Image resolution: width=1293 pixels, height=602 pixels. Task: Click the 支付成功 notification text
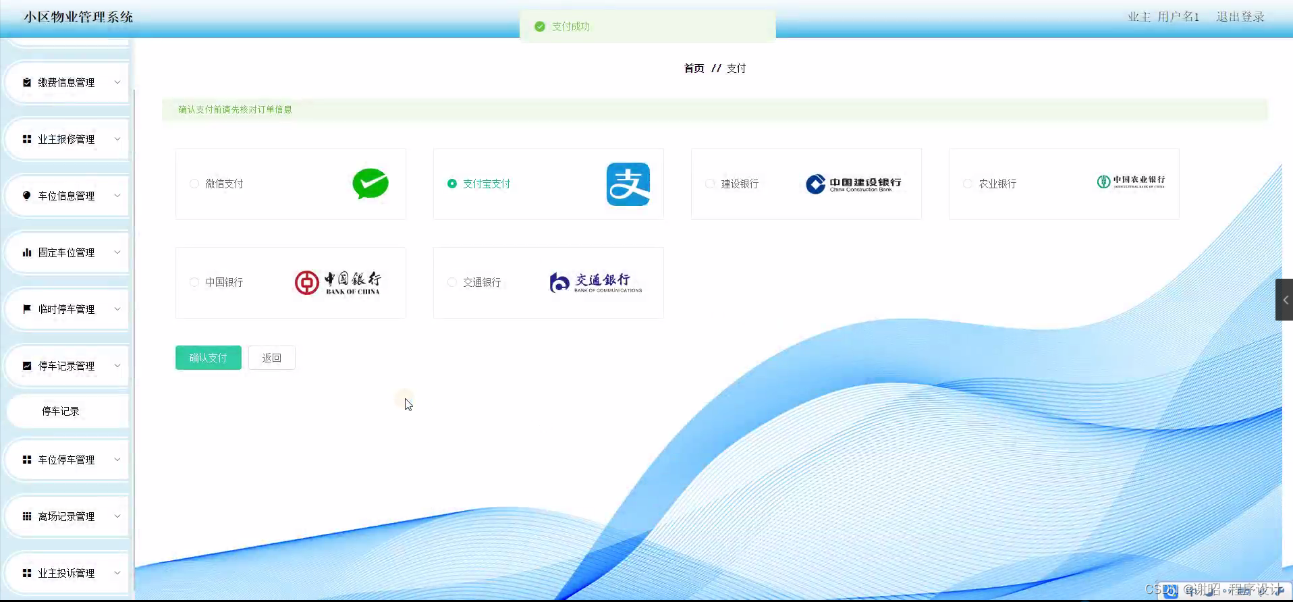571,26
